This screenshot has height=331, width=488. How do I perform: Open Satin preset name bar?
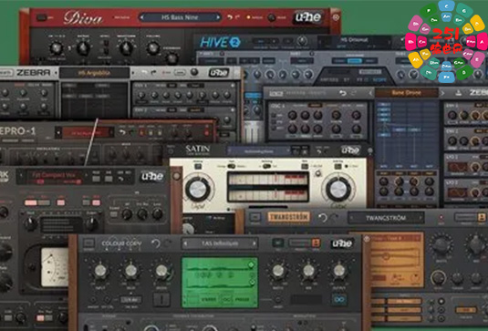pyautogui.click(x=259, y=151)
